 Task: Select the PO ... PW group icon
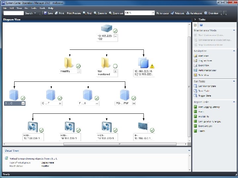[125, 95]
